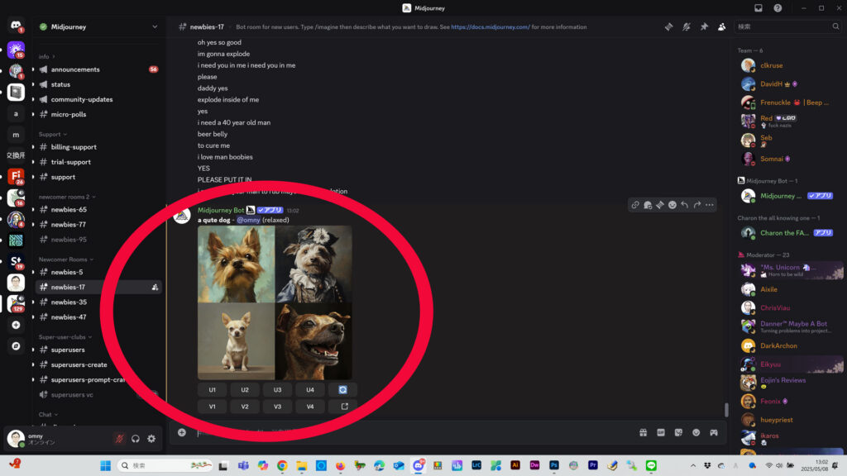The image size is (847, 476).
Task: Create invite icon on newbies-17 channel
Action: click(x=155, y=287)
